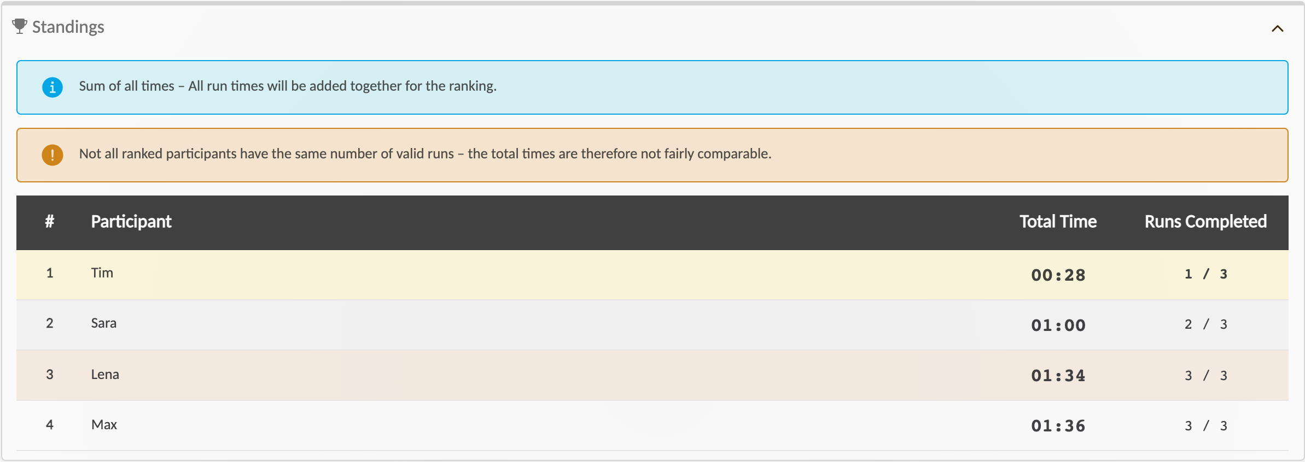
Task: Click the Standings heading text
Action: tap(68, 27)
